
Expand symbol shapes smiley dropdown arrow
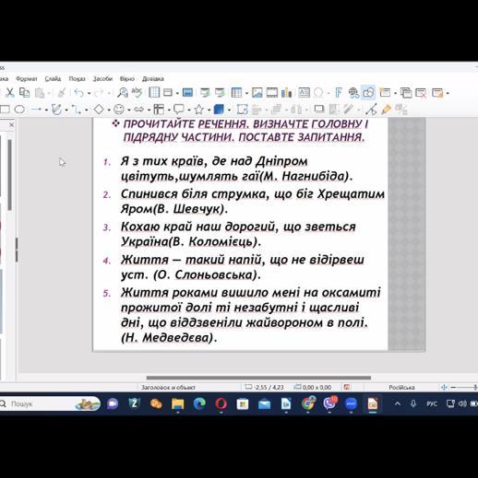click(129, 110)
